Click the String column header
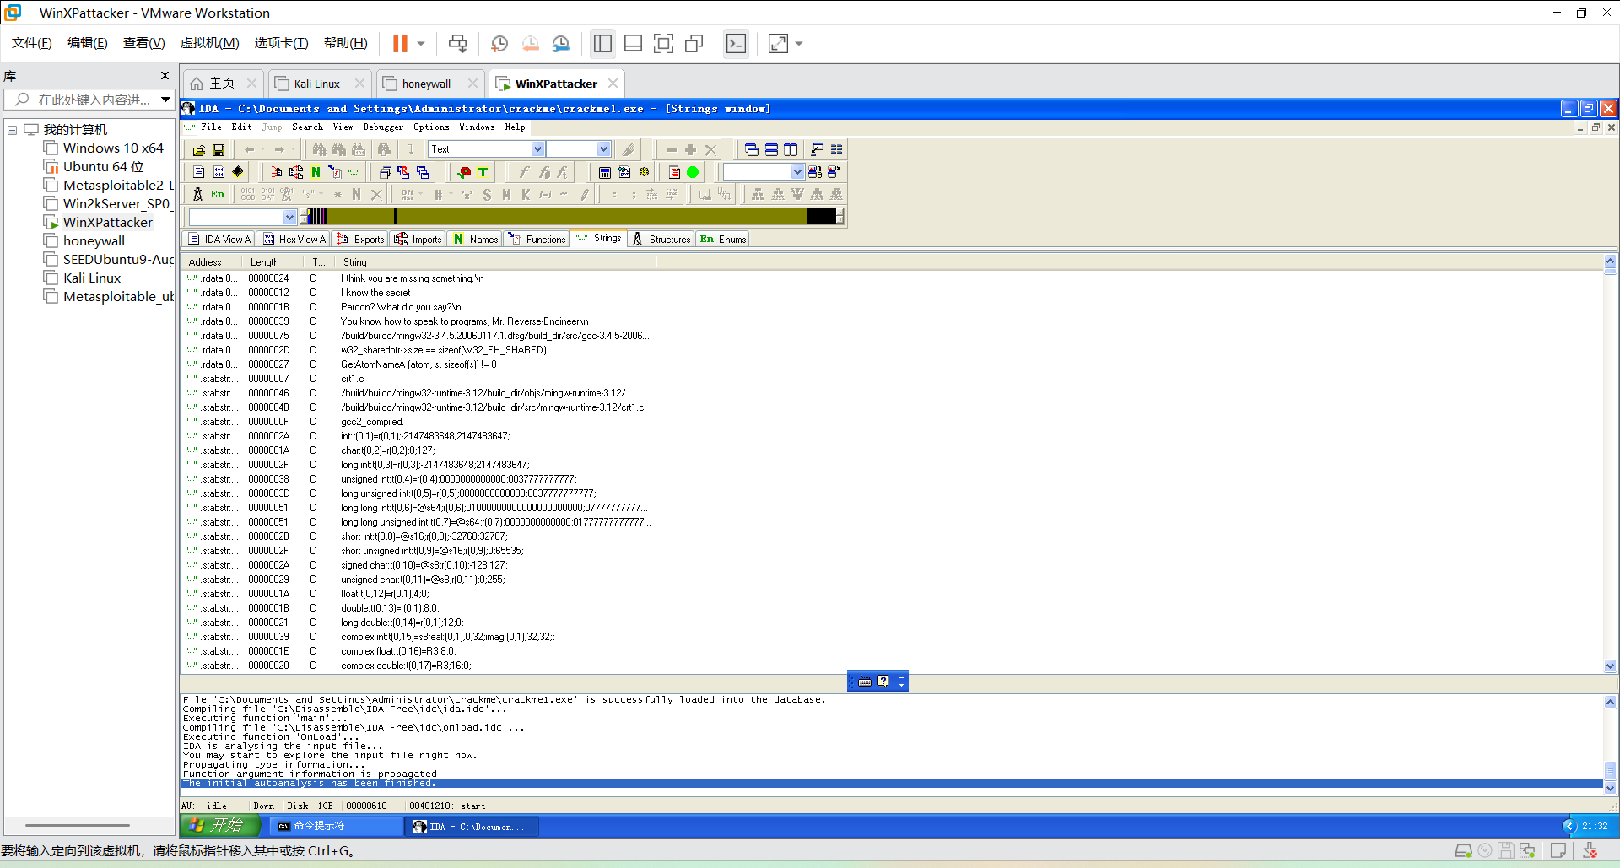Viewport: 1620px width, 868px height. click(x=496, y=262)
